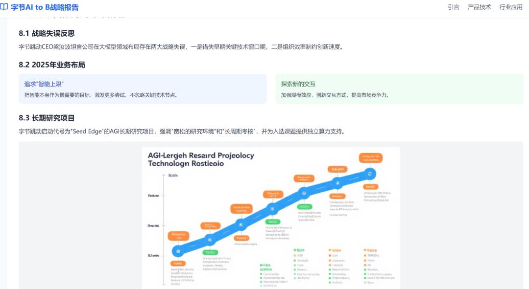529x289 pixels.
Task: Click the 8.2 2025年业务布局 heading
Action: (52, 65)
